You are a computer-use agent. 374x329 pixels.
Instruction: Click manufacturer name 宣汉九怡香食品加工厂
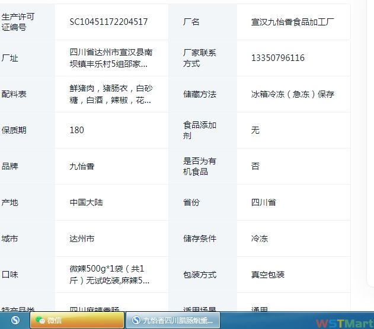click(x=293, y=22)
